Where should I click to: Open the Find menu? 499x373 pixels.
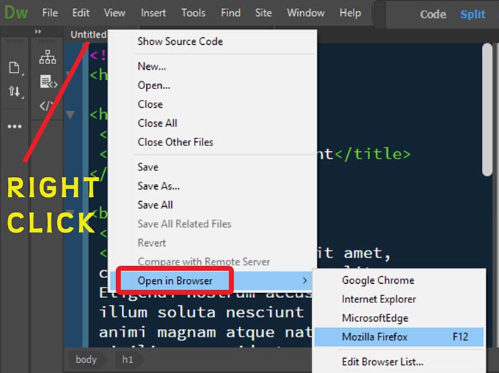coord(231,13)
